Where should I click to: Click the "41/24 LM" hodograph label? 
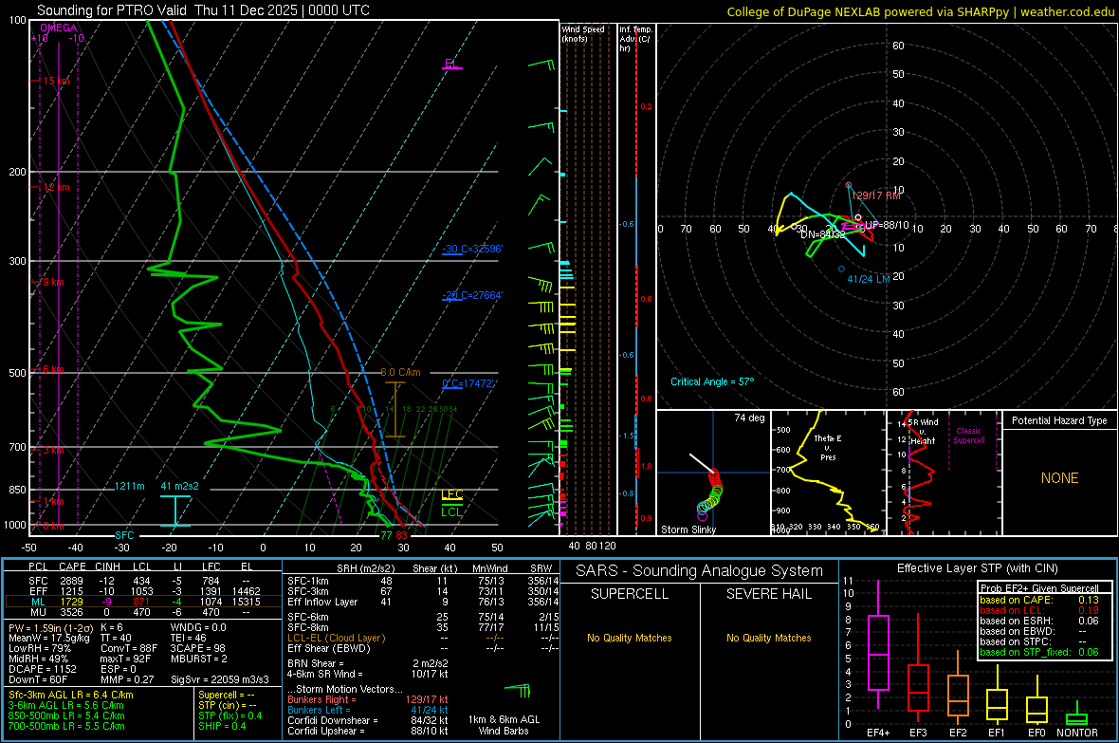click(x=869, y=279)
